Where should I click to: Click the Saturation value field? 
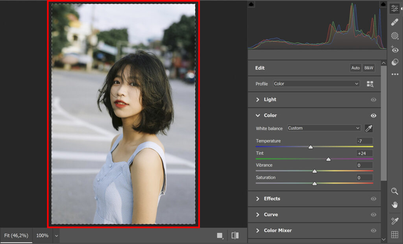click(x=364, y=178)
